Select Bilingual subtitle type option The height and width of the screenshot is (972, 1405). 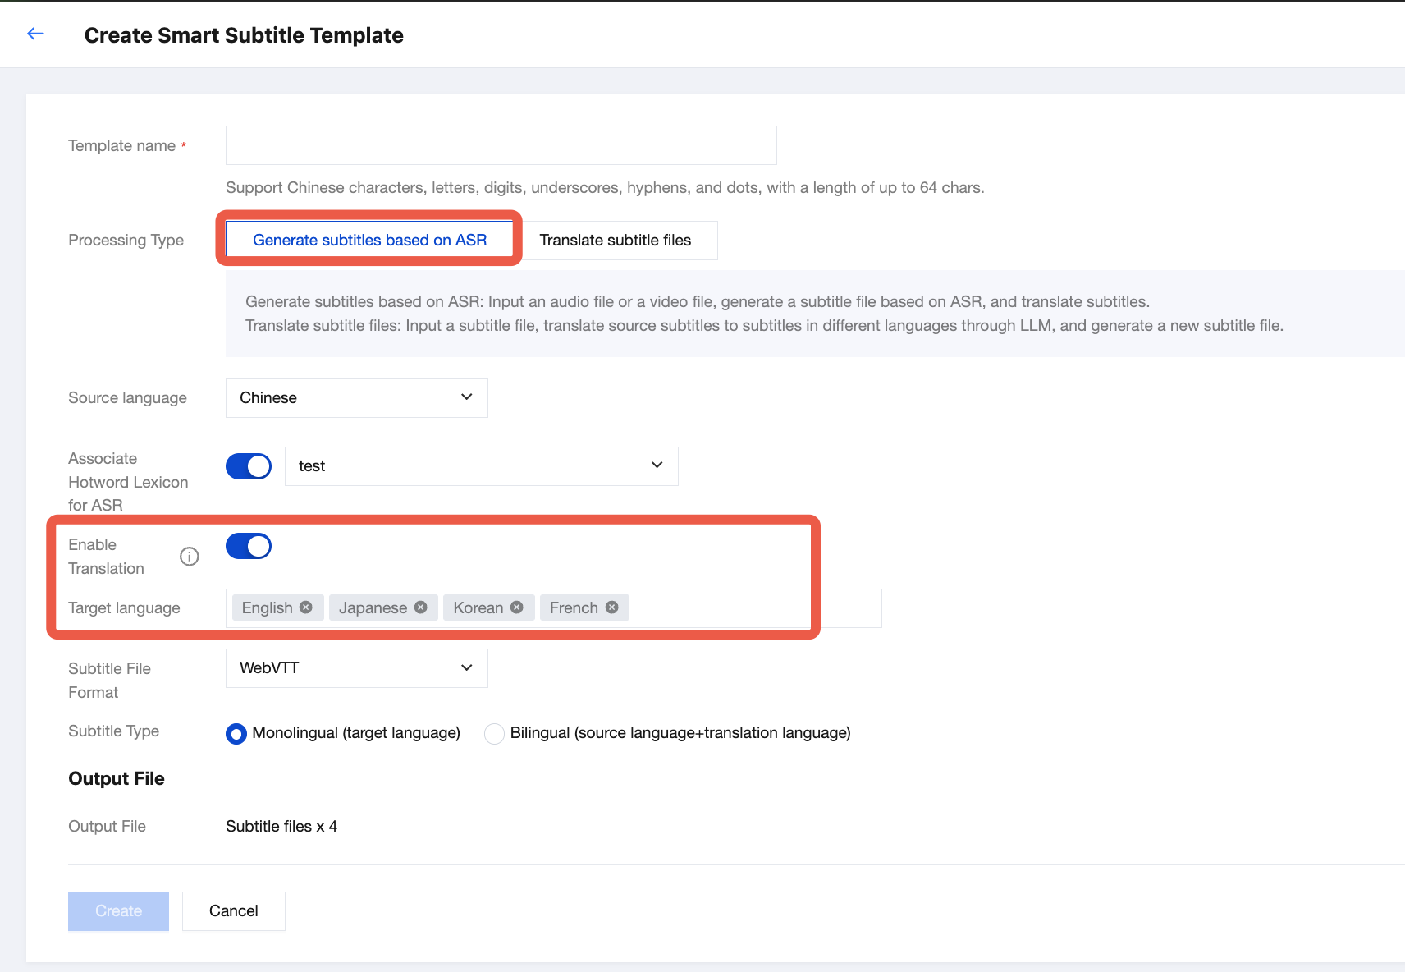494,733
